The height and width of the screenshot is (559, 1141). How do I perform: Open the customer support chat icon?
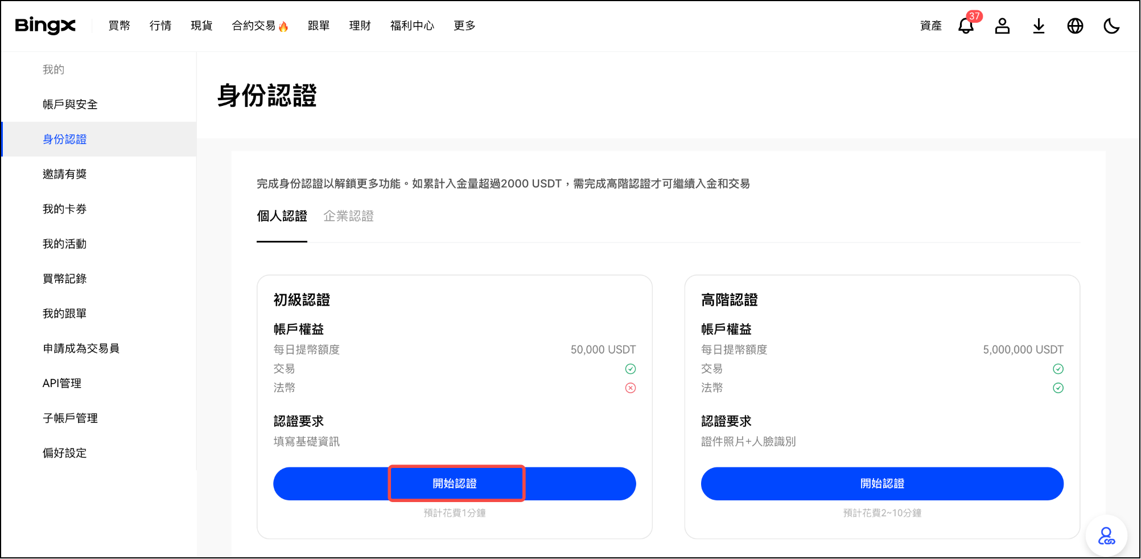pyautogui.click(x=1106, y=536)
